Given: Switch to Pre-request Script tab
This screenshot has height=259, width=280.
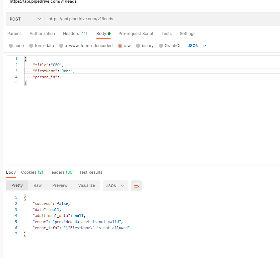Looking at the screenshot, I should [x=136, y=34].
